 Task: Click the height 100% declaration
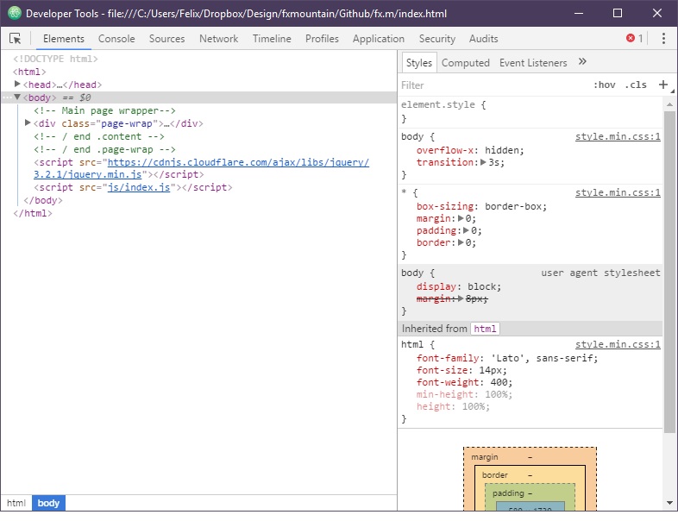pyautogui.click(x=453, y=406)
